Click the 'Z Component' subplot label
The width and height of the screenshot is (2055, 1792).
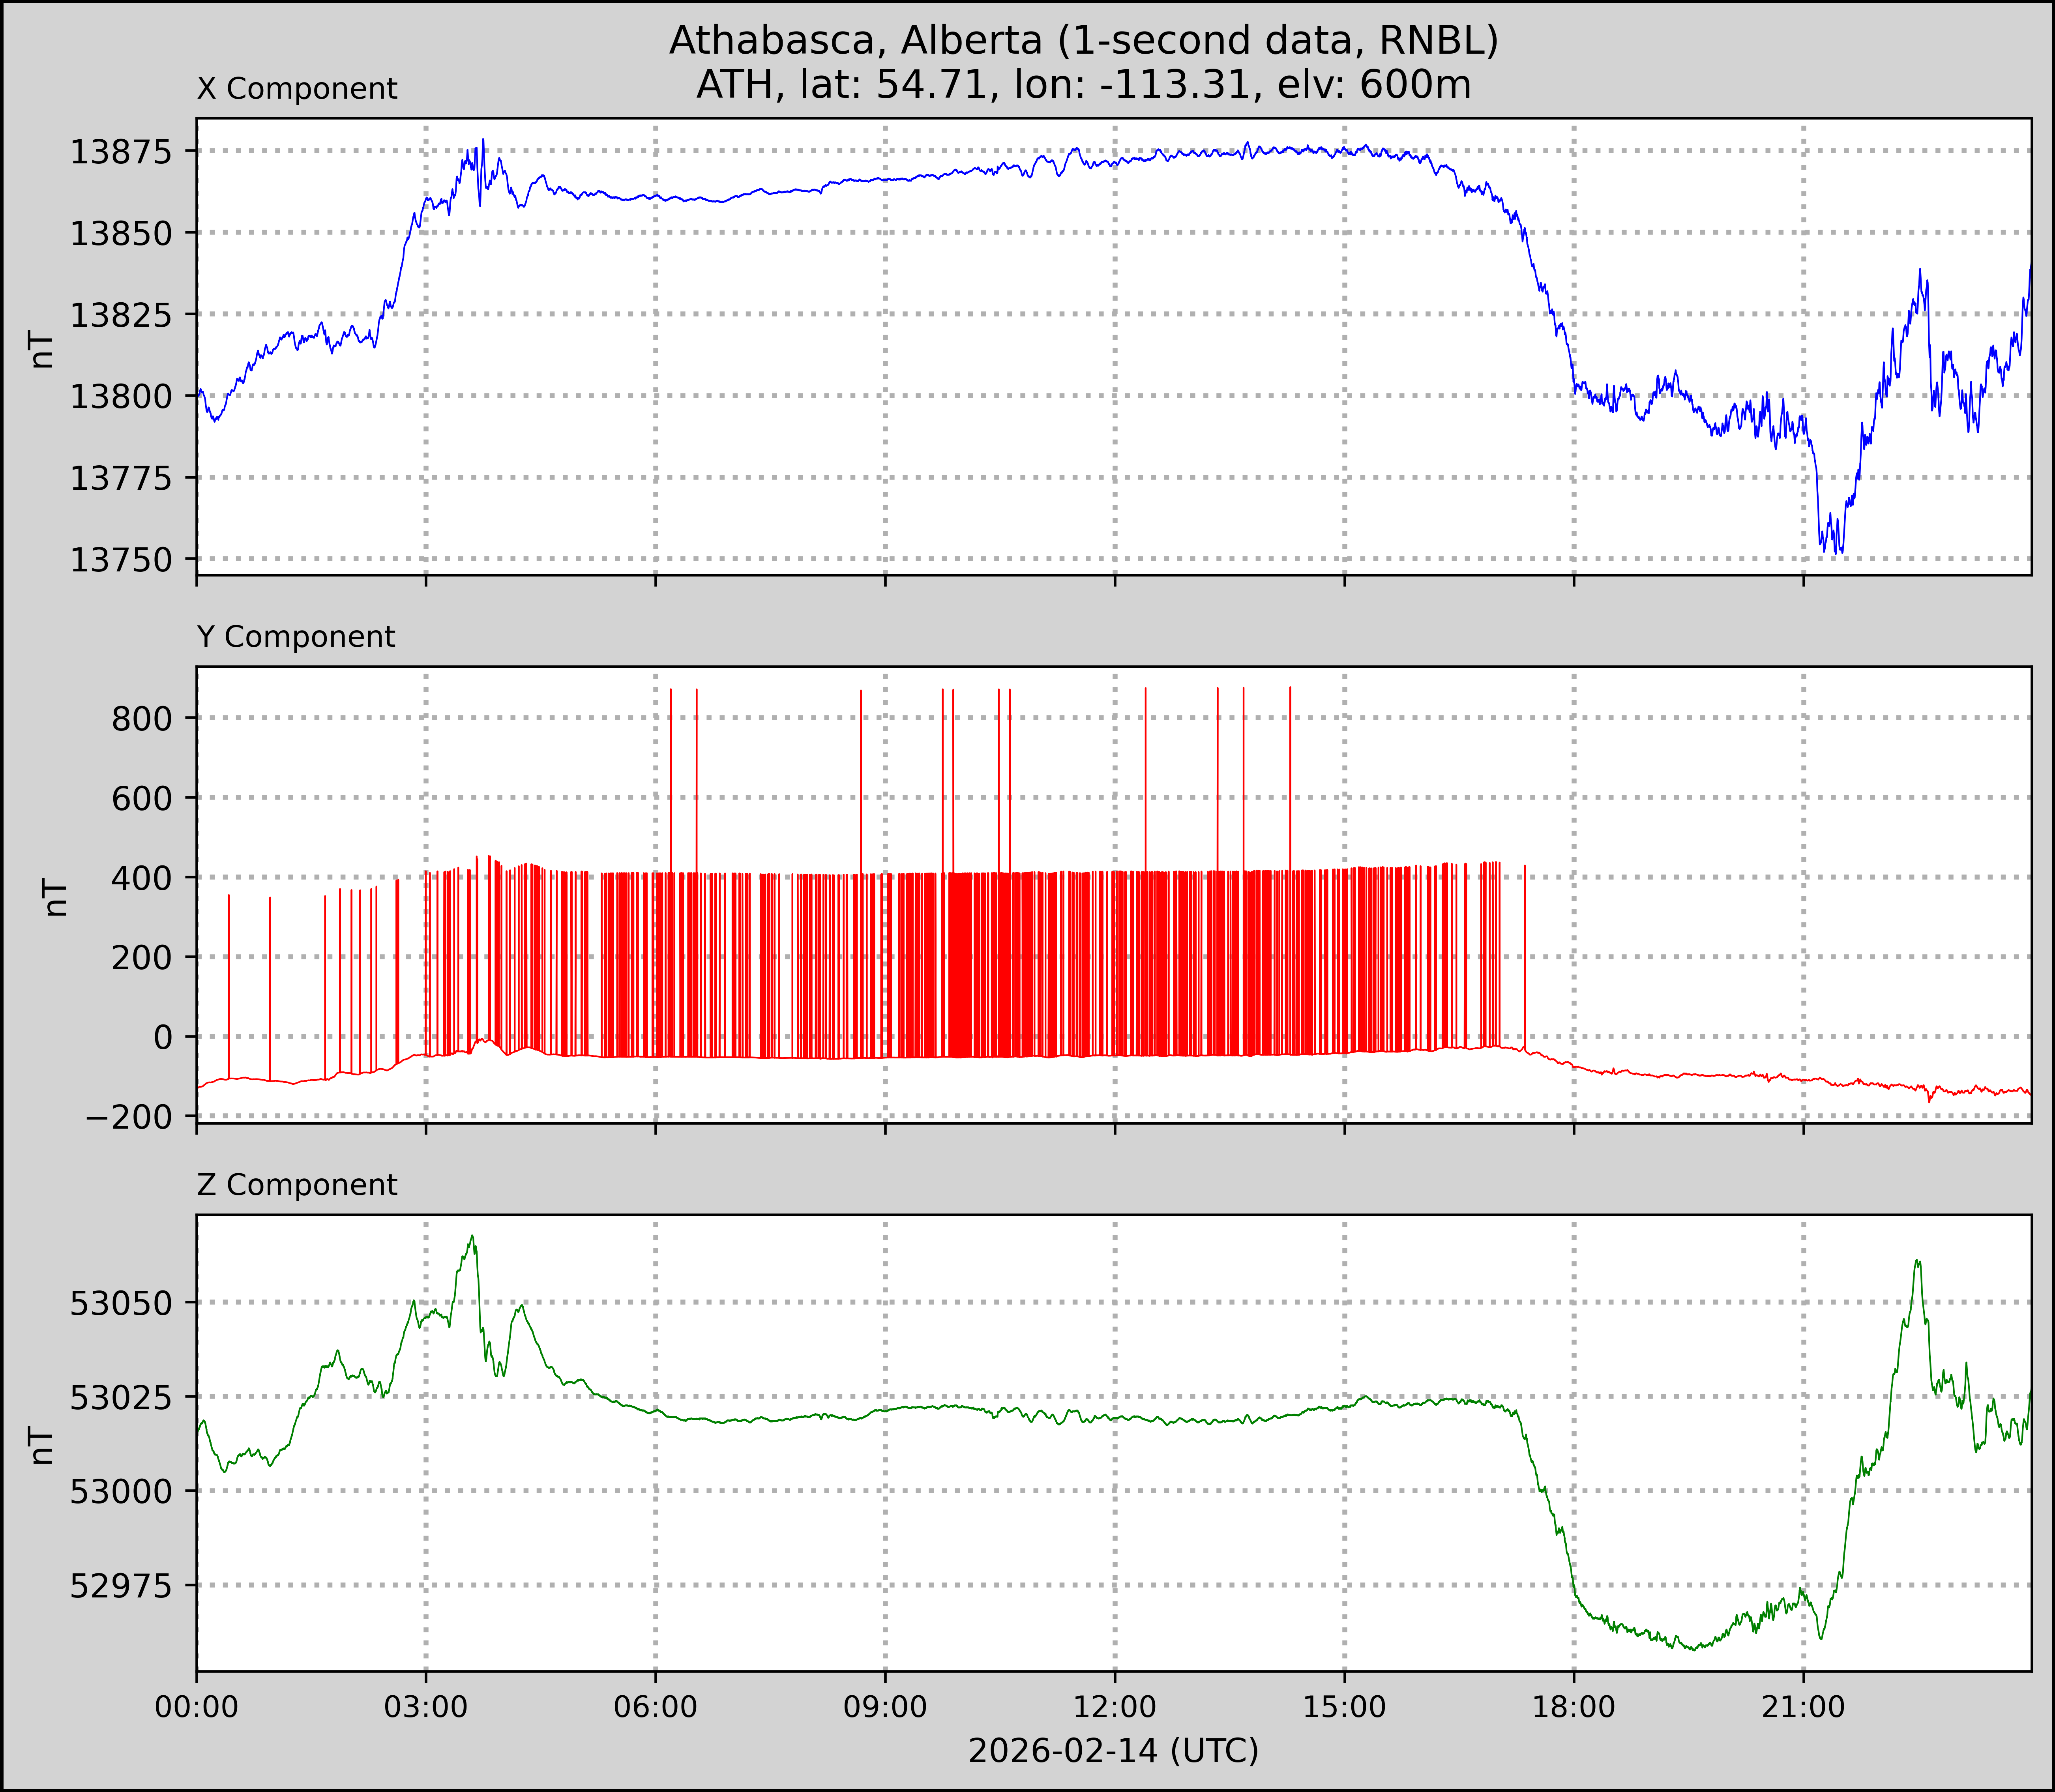coord(297,1185)
